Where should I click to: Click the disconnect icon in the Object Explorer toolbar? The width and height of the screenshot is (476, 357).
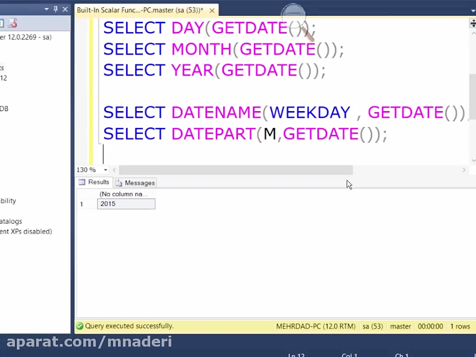(x=13, y=23)
